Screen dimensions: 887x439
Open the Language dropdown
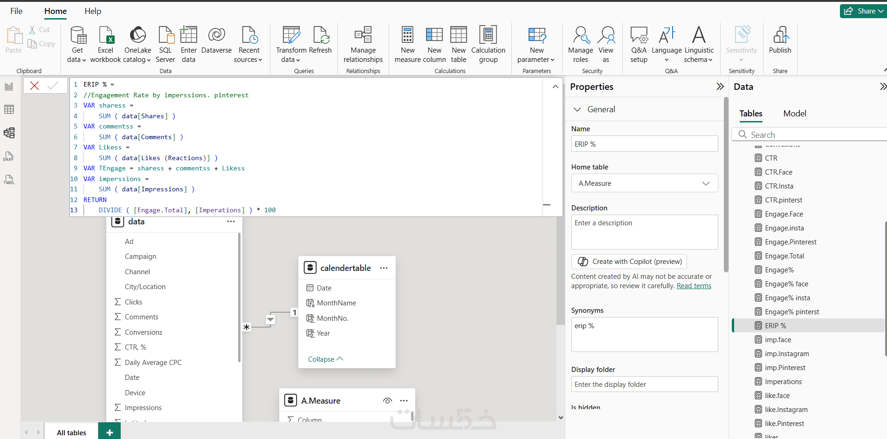[667, 45]
